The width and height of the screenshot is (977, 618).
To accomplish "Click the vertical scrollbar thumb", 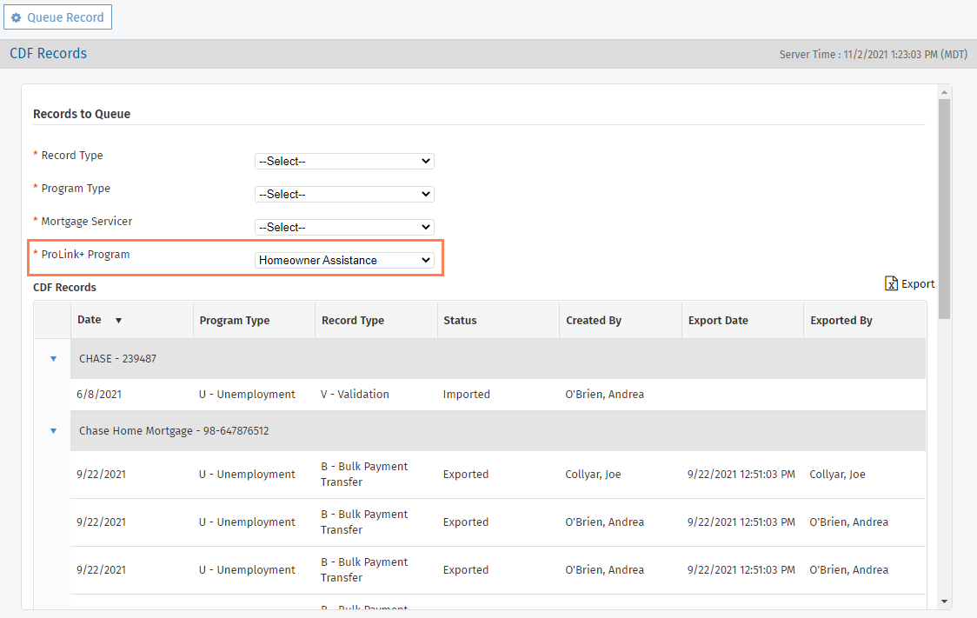I will 944,209.
